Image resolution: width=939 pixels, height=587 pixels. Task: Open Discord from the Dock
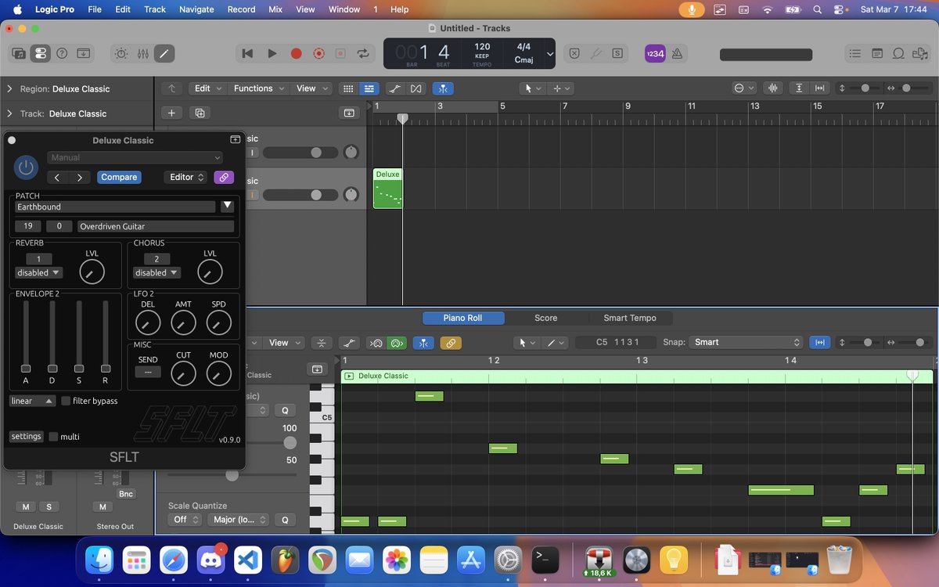[x=212, y=560]
